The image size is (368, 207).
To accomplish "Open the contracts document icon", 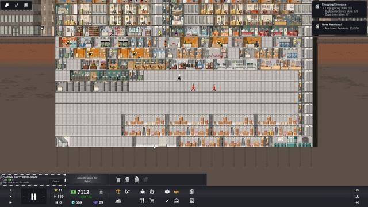I will [191, 191].
